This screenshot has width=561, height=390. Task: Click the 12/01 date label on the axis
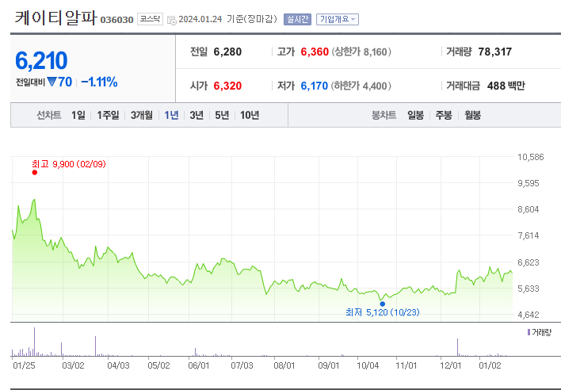coord(451,365)
